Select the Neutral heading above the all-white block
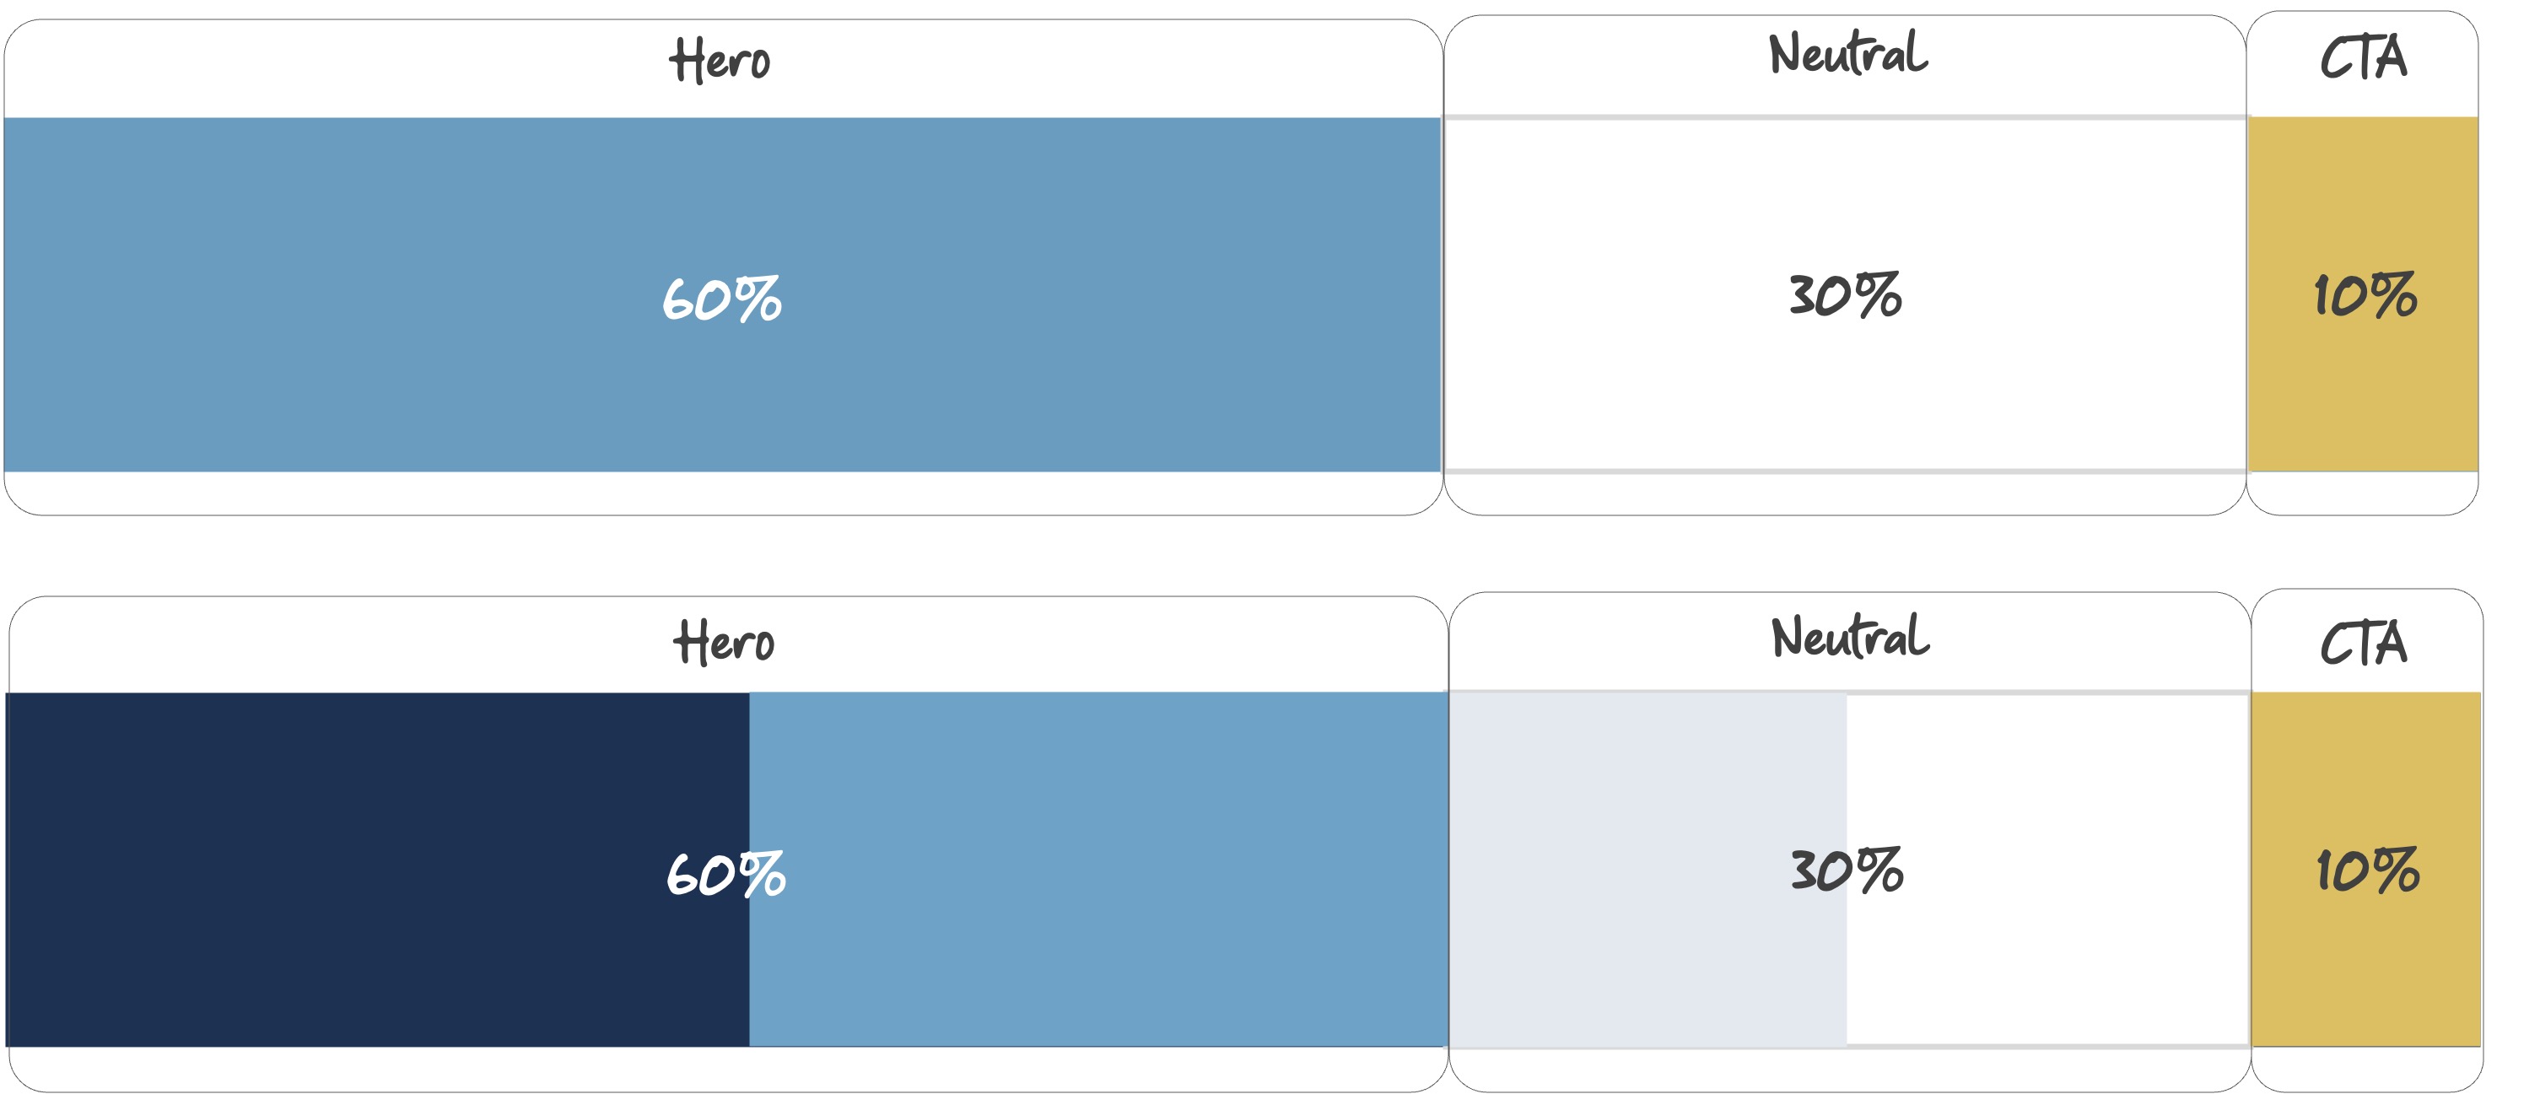The width and height of the screenshot is (2540, 1094). click(1847, 54)
